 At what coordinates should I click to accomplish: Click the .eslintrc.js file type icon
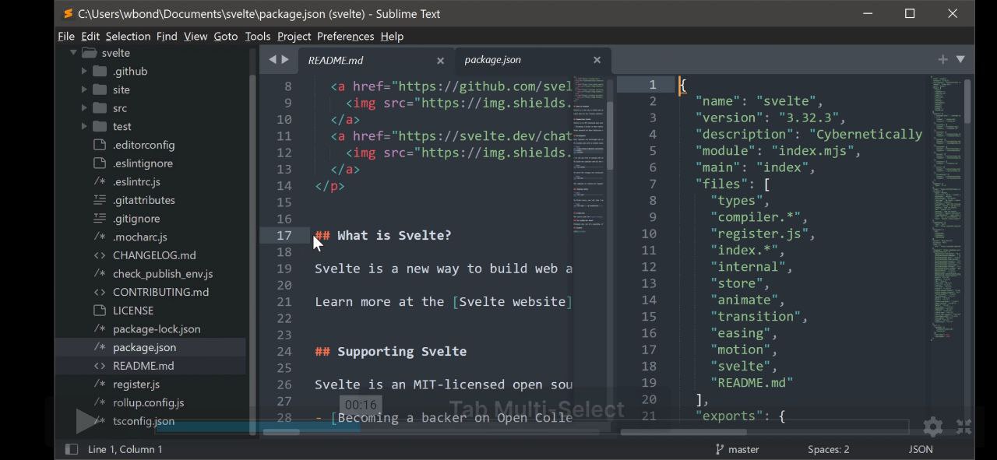click(100, 181)
